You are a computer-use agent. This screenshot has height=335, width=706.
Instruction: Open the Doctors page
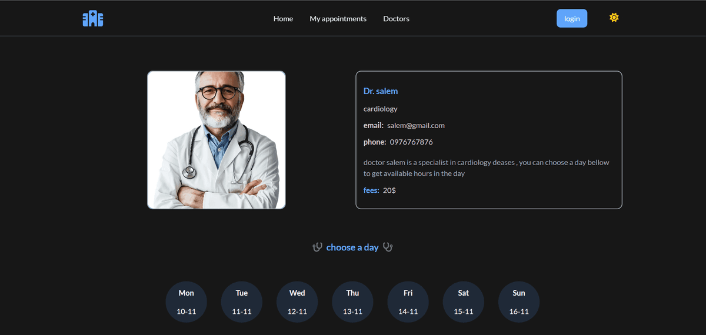(x=396, y=19)
